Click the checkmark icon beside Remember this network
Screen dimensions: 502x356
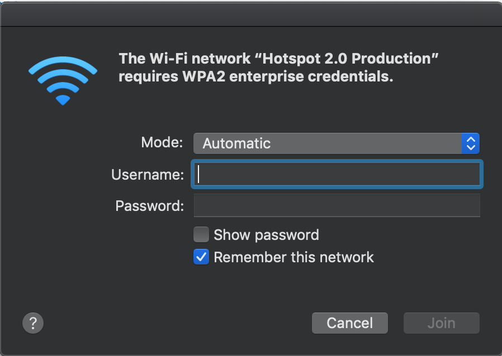coord(201,257)
